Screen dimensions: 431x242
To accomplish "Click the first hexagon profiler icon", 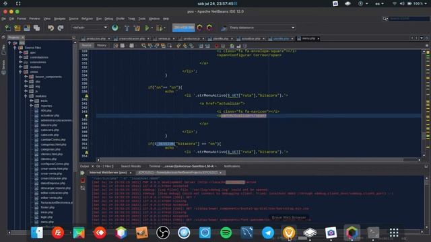I will point(200,28).
